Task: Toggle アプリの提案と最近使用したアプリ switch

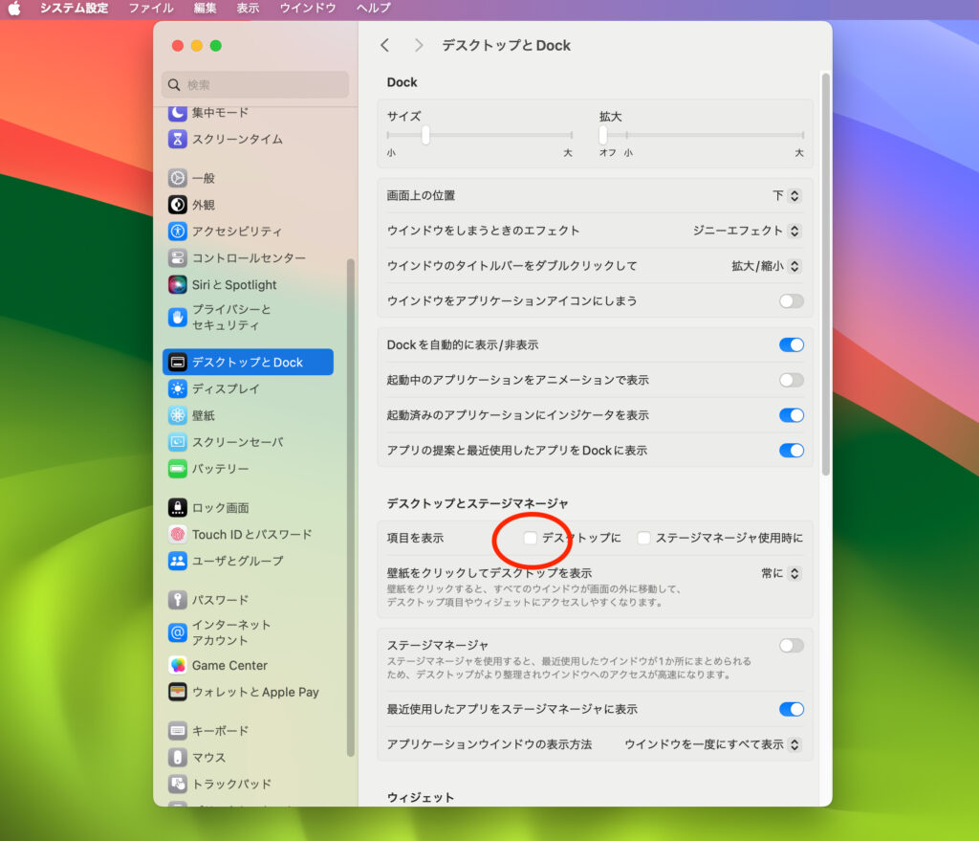Action: [791, 451]
